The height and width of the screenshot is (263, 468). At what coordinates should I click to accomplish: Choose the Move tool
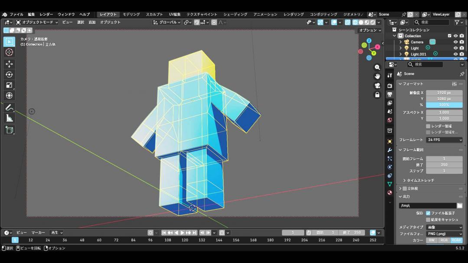point(9,64)
